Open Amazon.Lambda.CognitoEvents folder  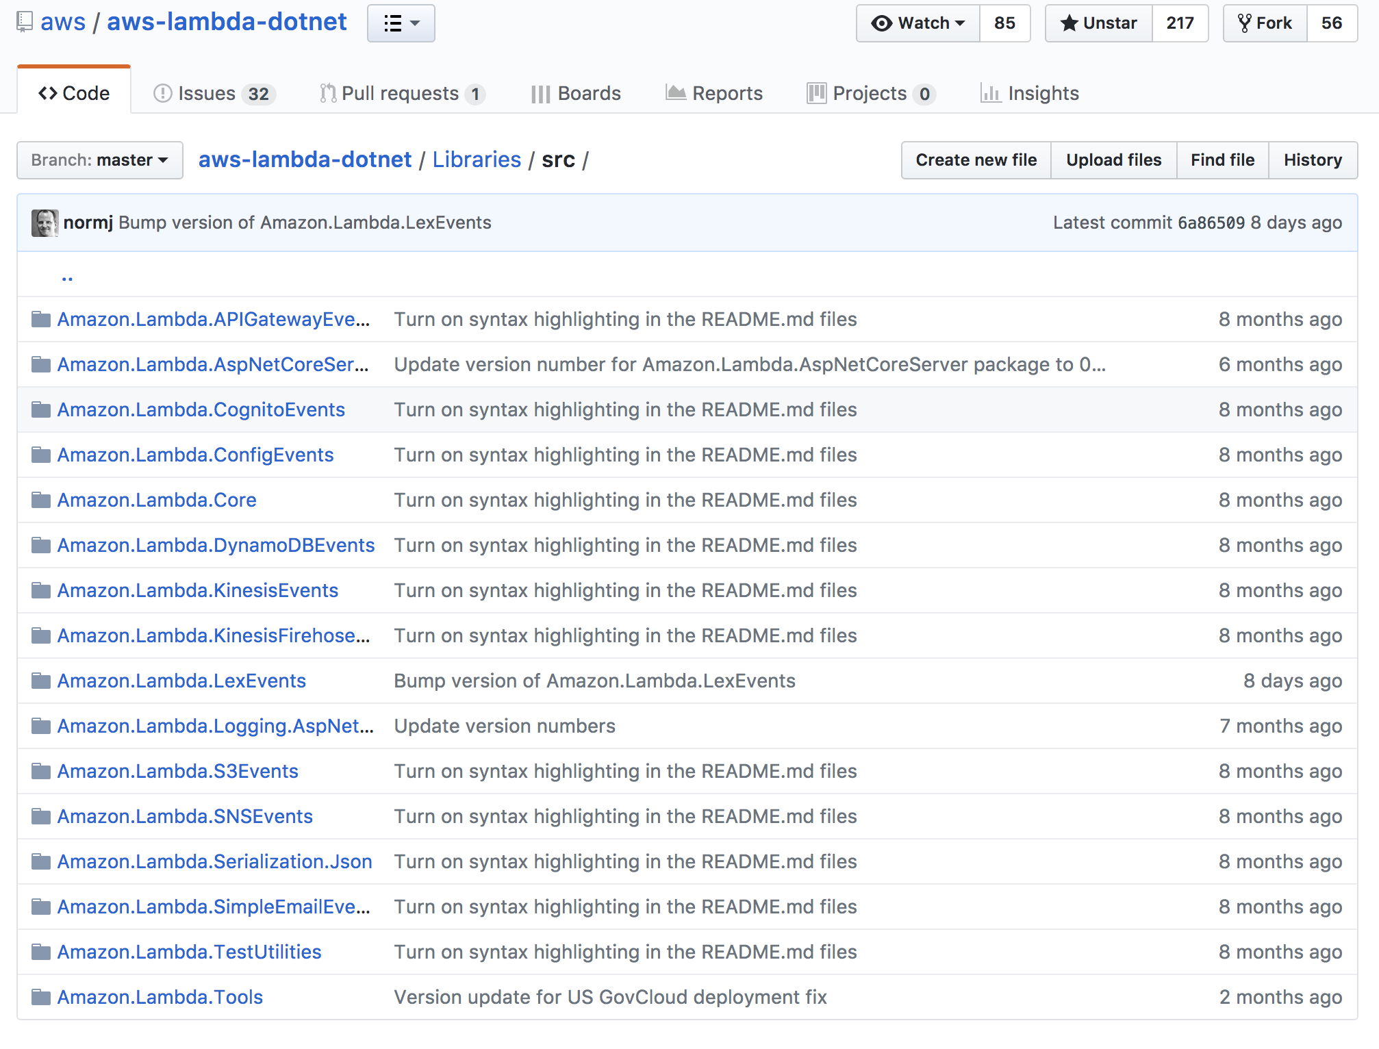pos(201,409)
